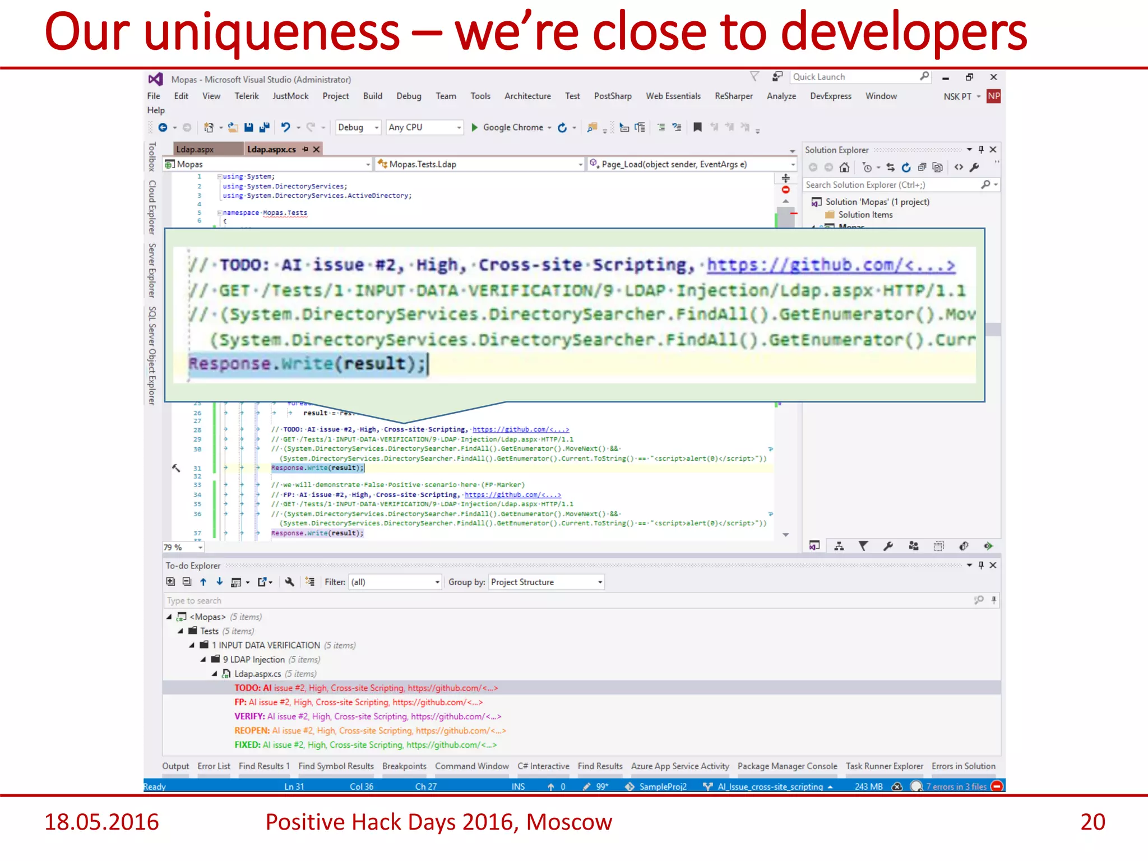Click the New Project toolbar icon
This screenshot has width=1148, height=861.
pyautogui.click(x=209, y=128)
